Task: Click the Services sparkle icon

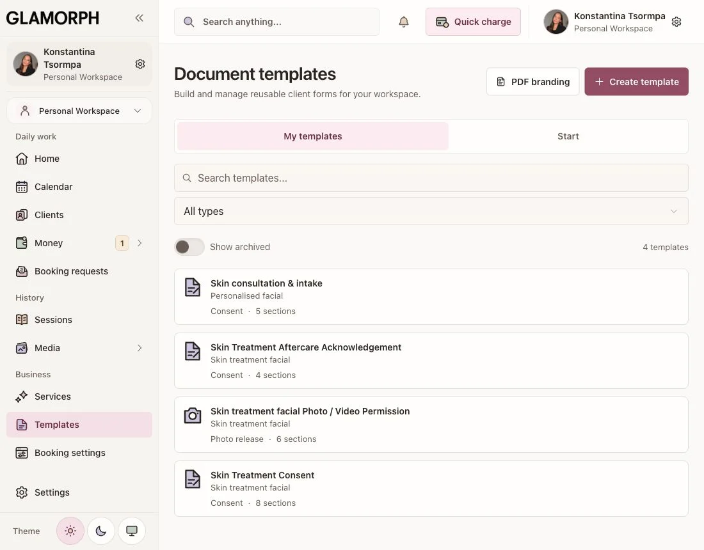Action: pos(22,397)
